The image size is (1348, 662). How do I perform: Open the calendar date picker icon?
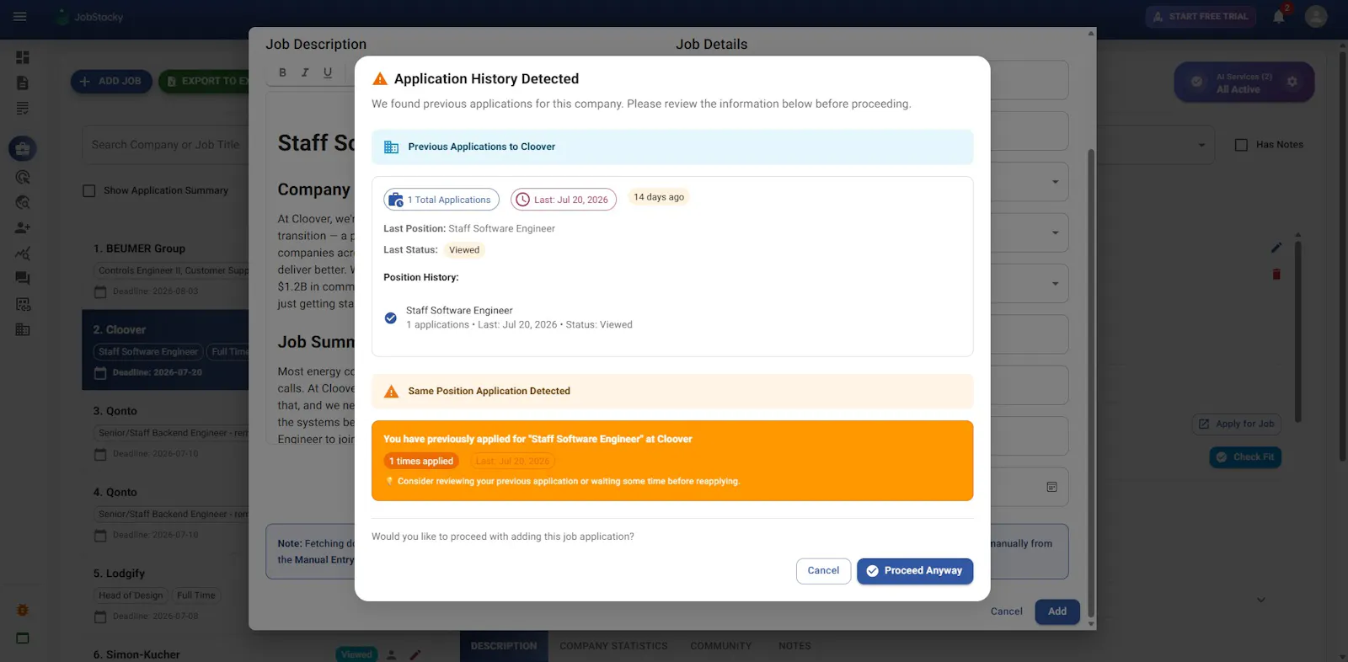tap(1051, 487)
